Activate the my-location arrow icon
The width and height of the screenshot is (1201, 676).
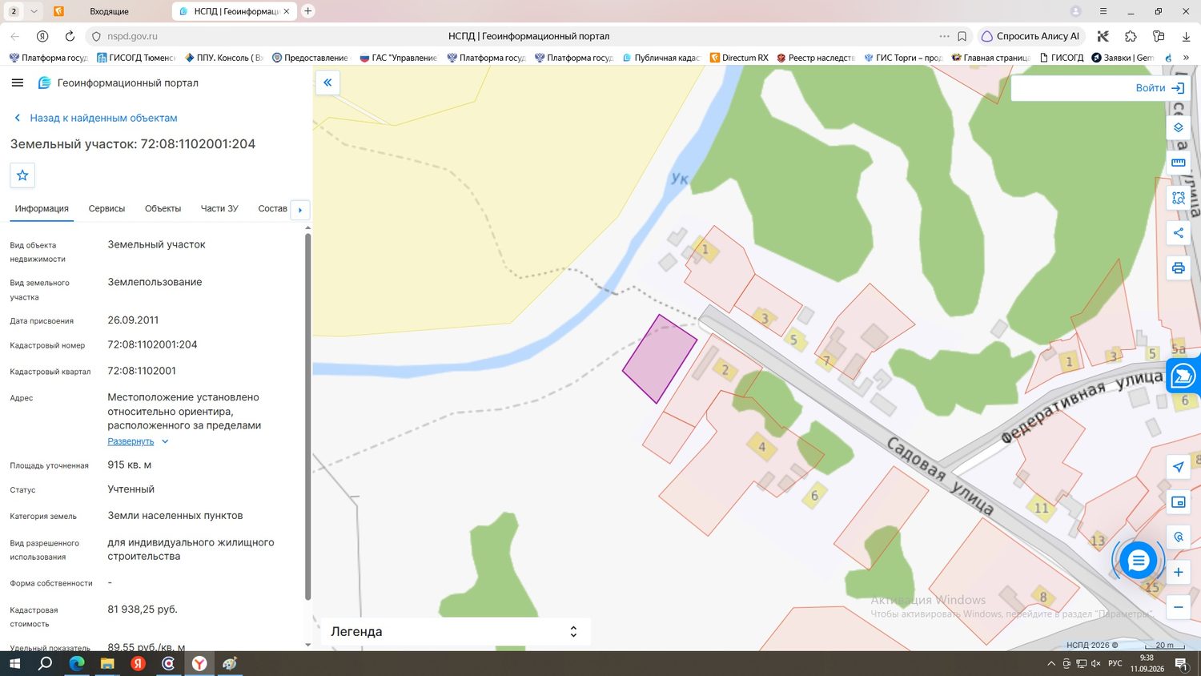[1179, 467]
